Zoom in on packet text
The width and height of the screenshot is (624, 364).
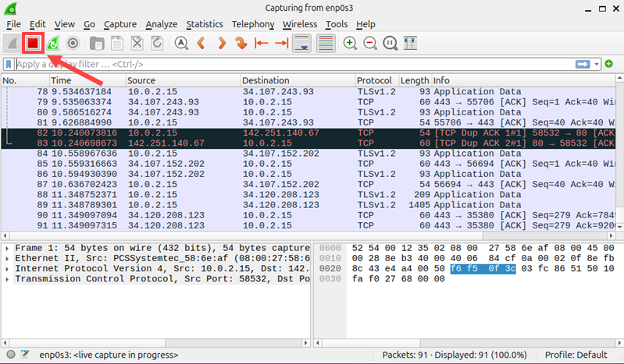(x=350, y=43)
